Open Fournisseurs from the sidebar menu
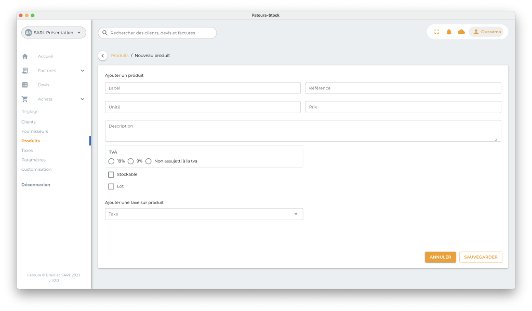Image resolution: width=532 pixels, height=311 pixels. pyautogui.click(x=34, y=131)
